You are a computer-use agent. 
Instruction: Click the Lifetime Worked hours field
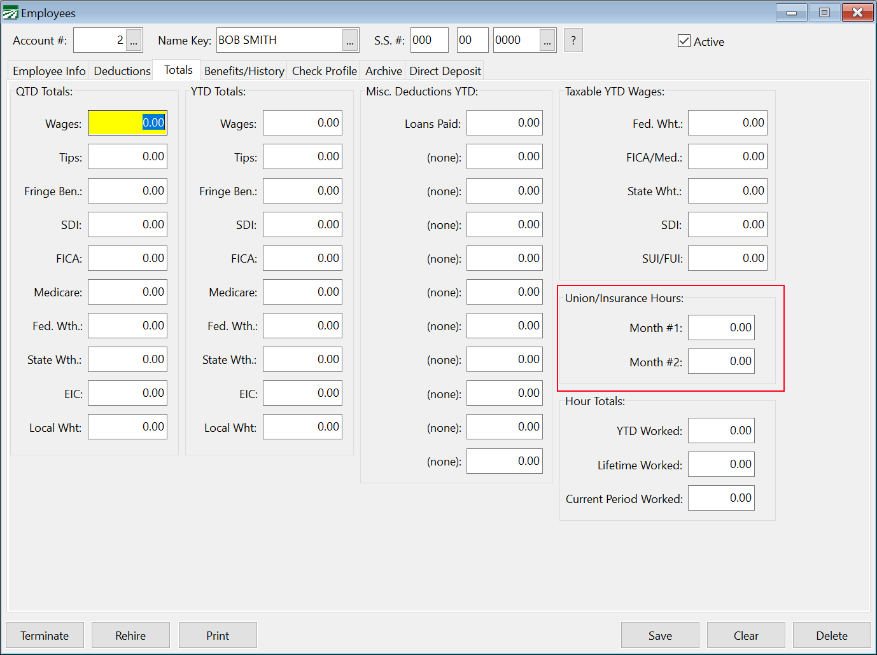click(x=721, y=464)
